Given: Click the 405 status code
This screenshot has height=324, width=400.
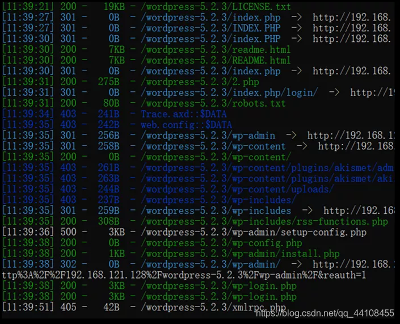Looking at the screenshot, I should tap(68, 306).
